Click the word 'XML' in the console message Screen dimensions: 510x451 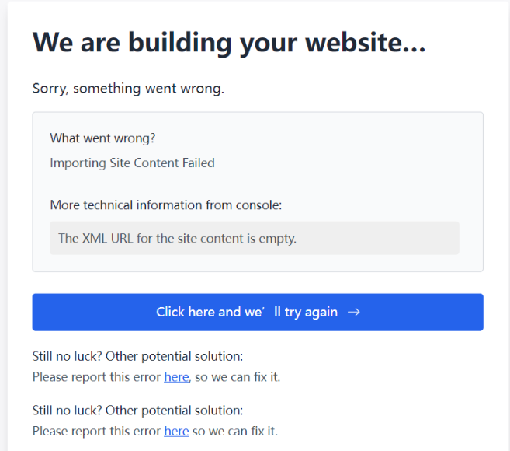click(95, 239)
